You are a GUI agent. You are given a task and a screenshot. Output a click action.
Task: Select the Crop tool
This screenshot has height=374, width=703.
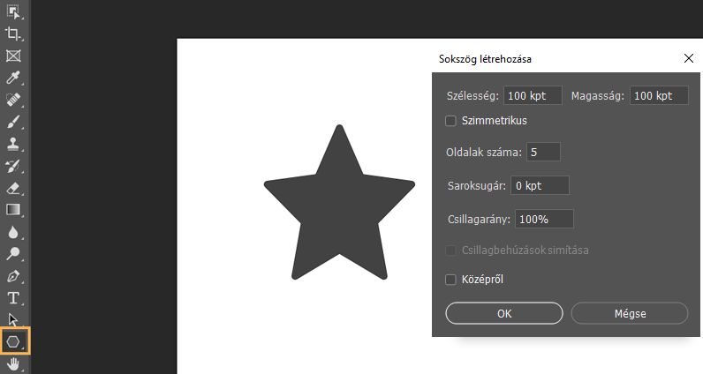point(13,34)
